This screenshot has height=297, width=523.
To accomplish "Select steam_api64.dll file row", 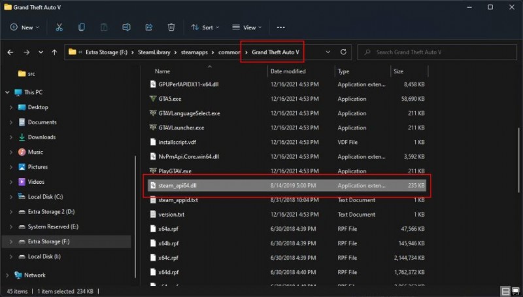I will [x=287, y=186].
